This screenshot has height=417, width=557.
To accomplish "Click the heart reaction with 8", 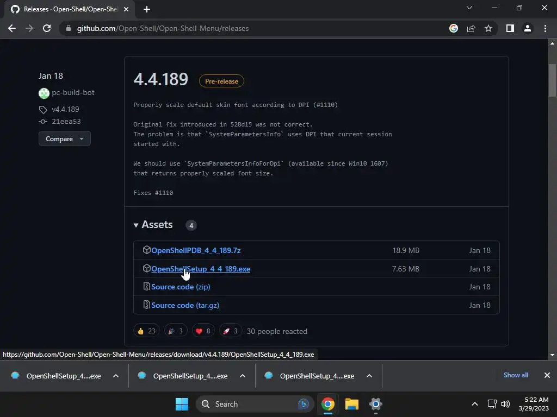I will pyautogui.click(x=203, y=331).
